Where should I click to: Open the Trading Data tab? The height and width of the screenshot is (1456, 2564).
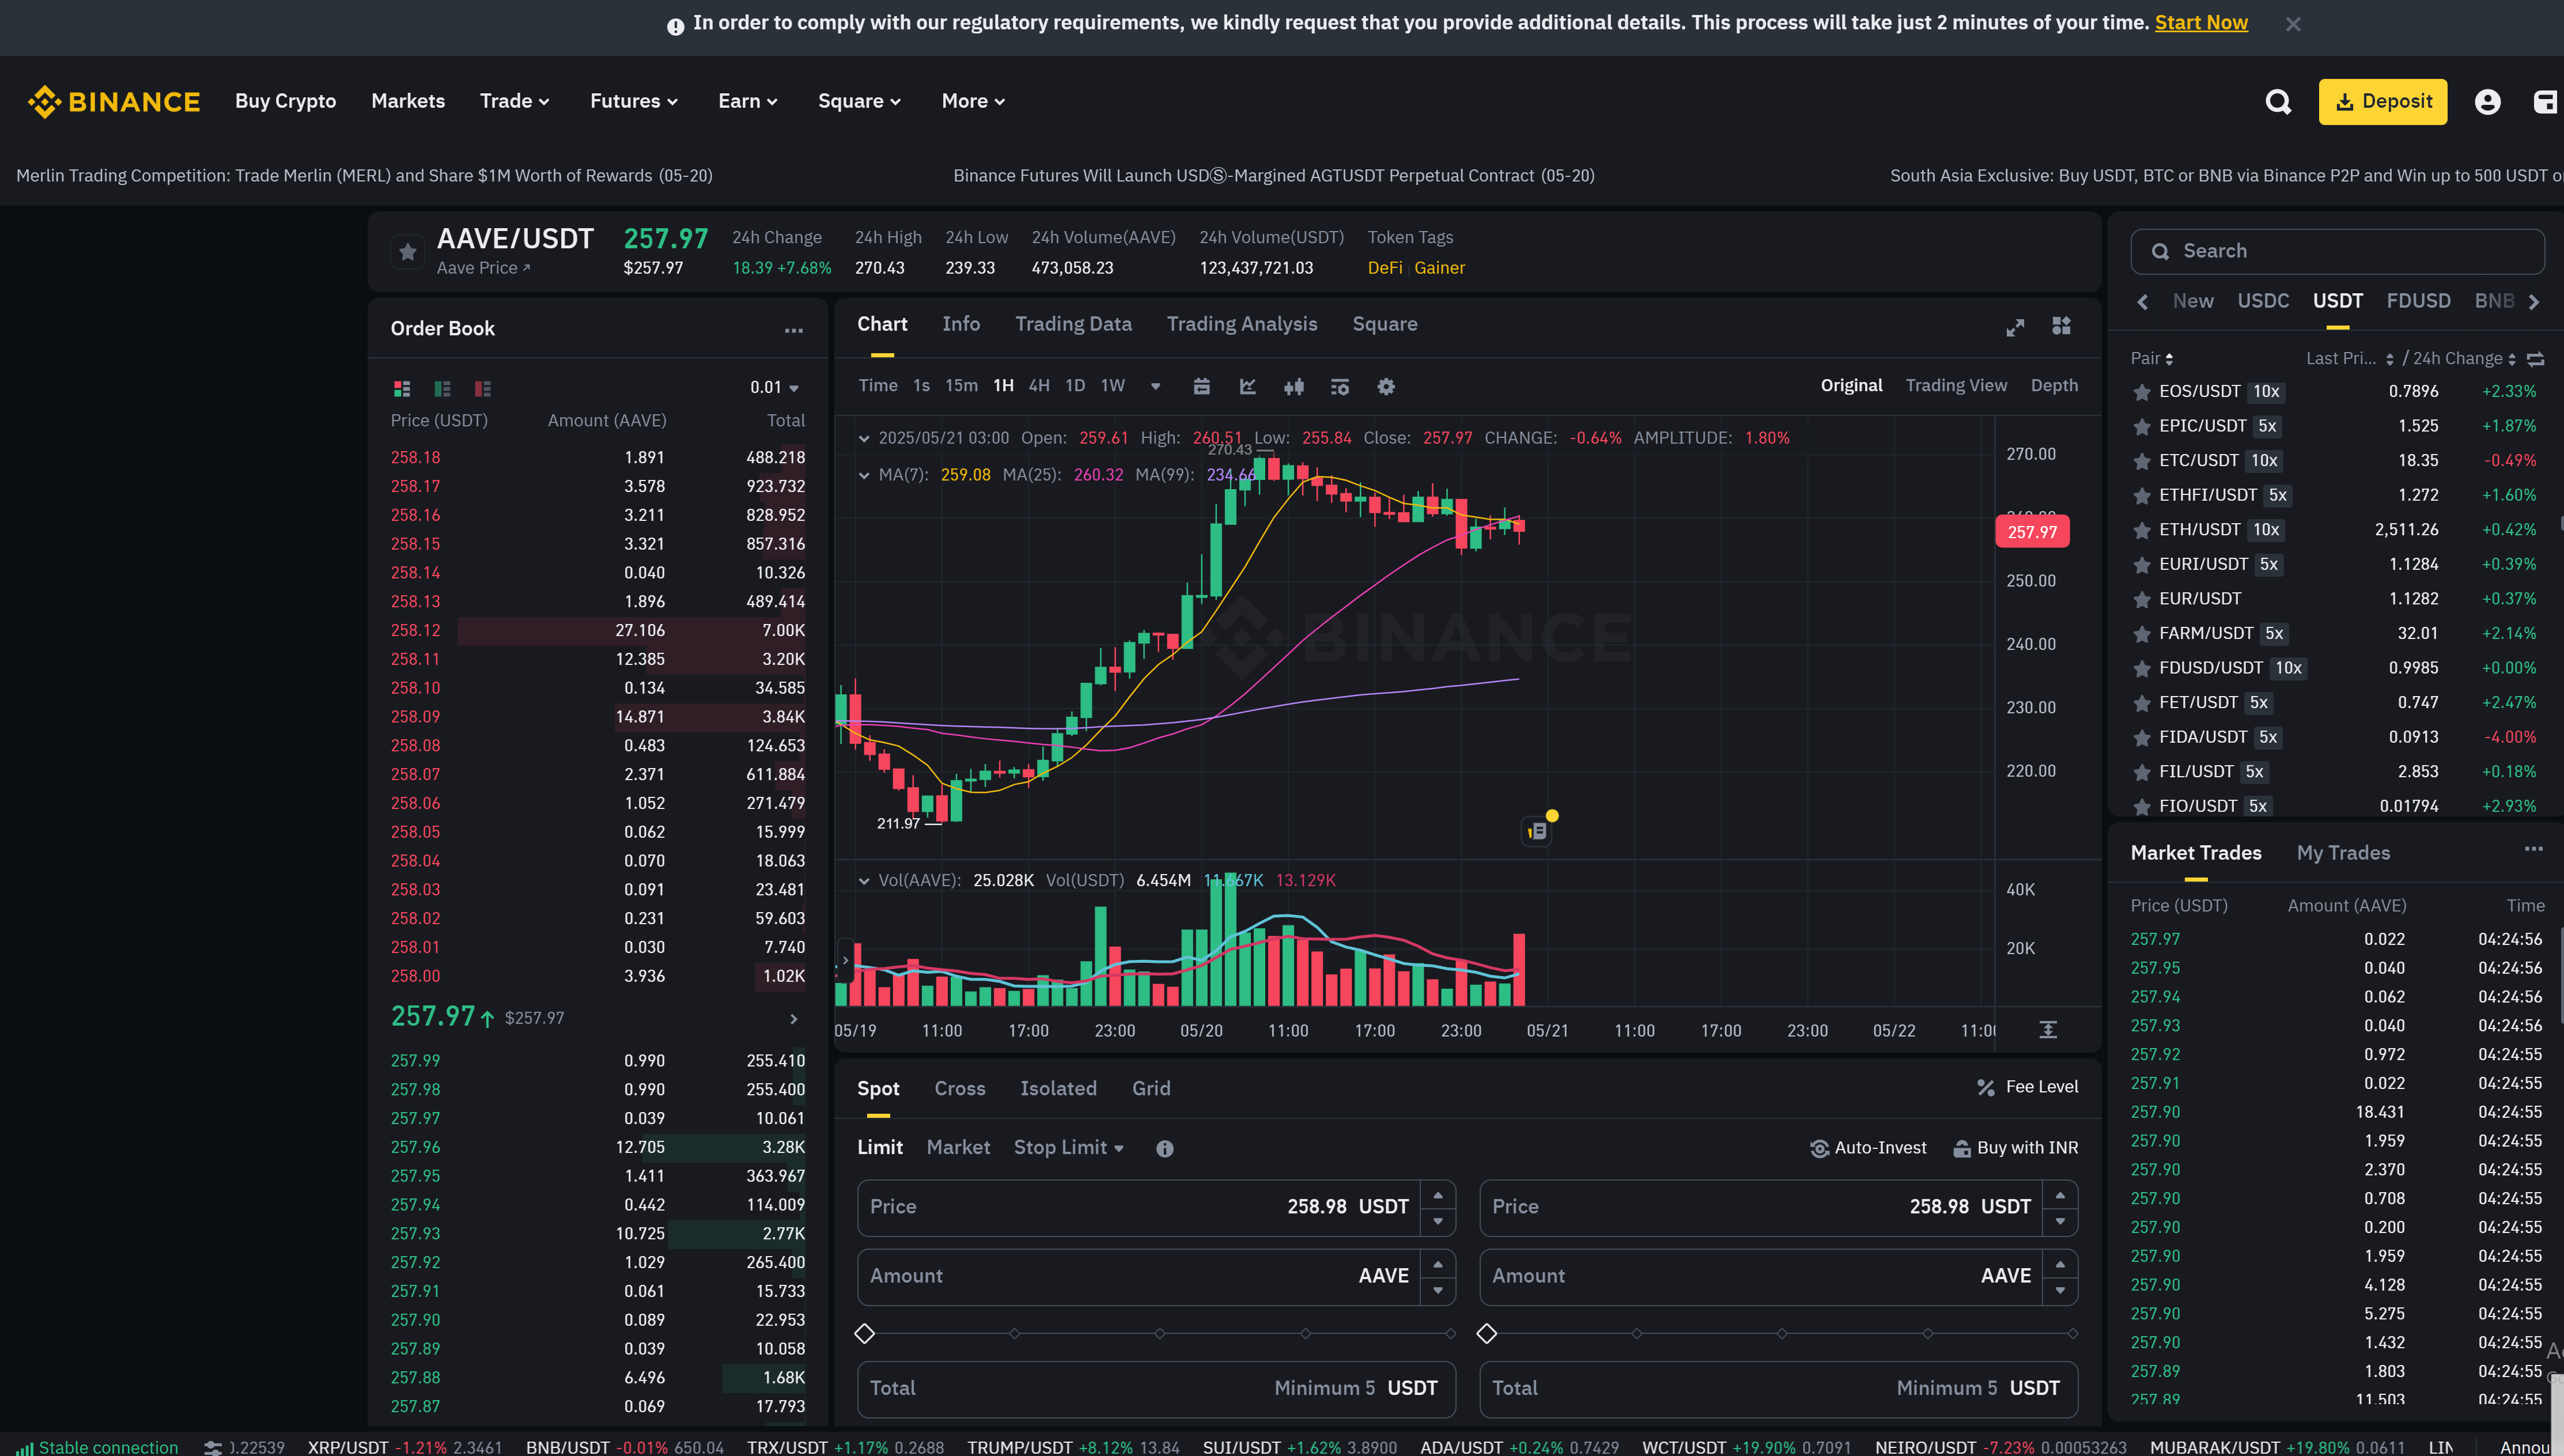(x=1073, y=324)
